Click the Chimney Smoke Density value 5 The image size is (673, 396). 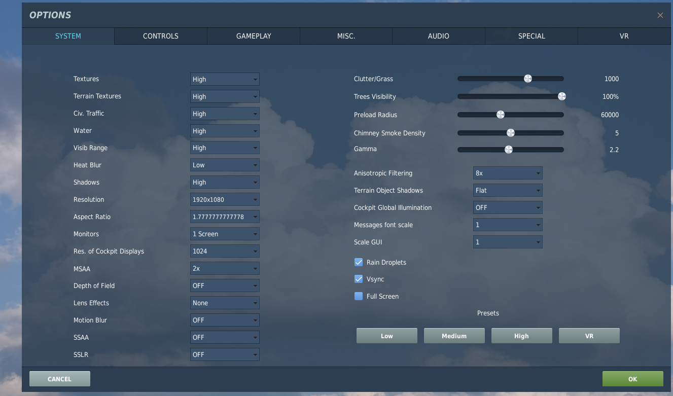(617, 133)
